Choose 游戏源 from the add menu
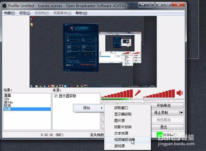Viewport: 206px width, 151px height. (x=127, y=146)
